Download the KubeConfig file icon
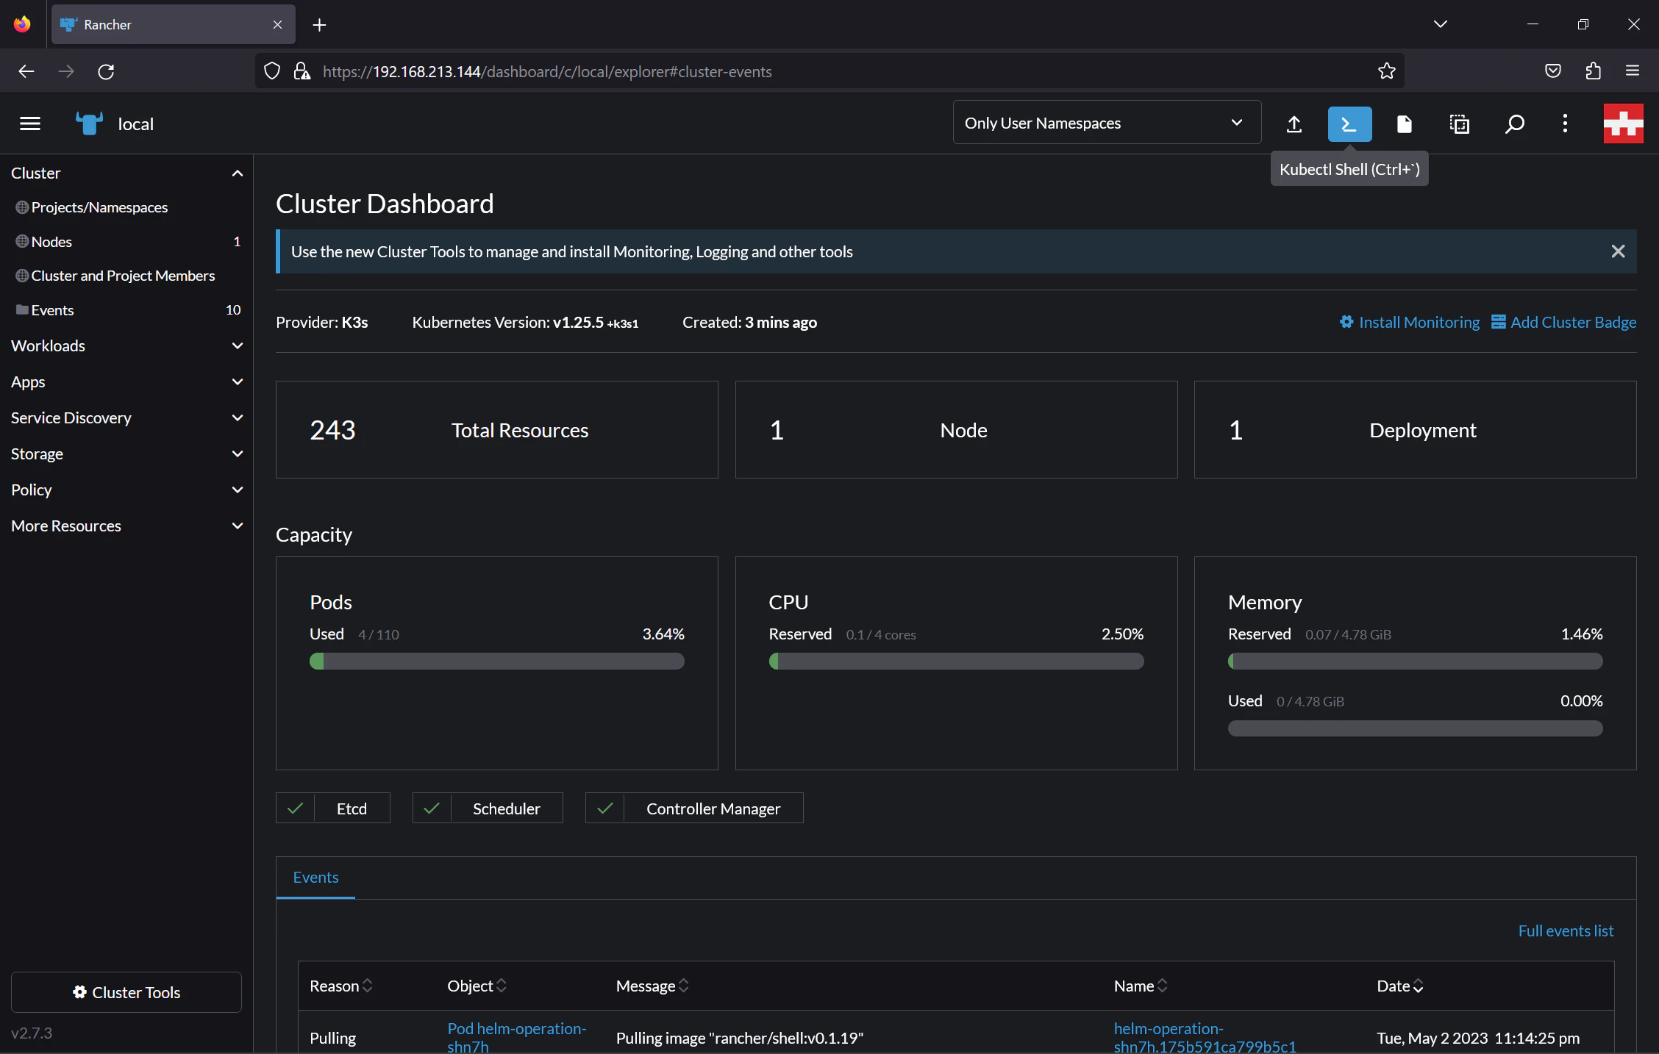 [1404, 123]
